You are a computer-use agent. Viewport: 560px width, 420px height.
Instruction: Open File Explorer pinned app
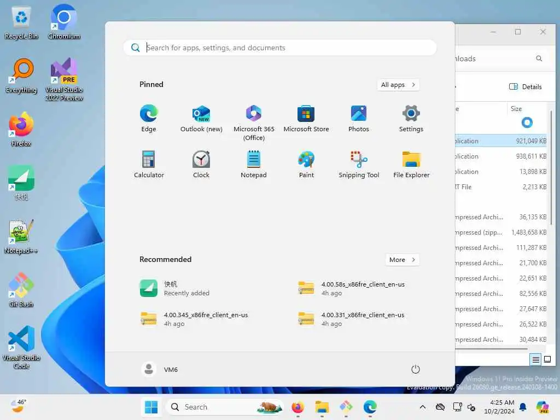411,164
